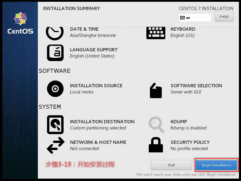Click 'English (US)' keyboard status
This screenshot has width=241, height=181.
point(182,35)
